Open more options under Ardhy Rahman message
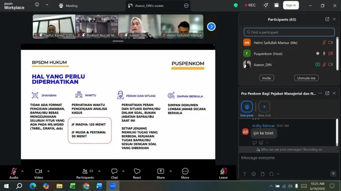The image size is (341, 191). (267, 143)
